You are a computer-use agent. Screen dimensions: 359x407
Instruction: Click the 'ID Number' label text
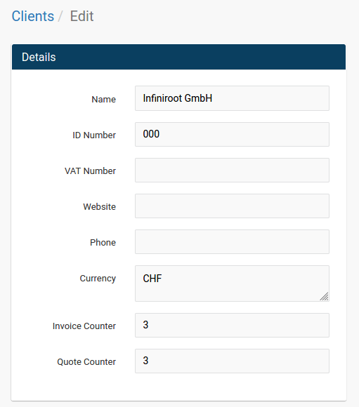click(94, 135)
